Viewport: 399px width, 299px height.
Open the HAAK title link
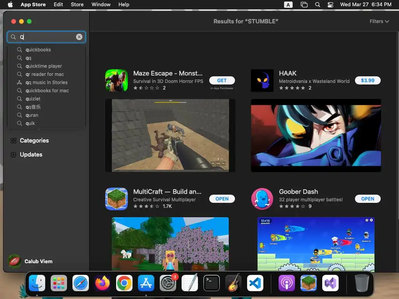point(288,73)
